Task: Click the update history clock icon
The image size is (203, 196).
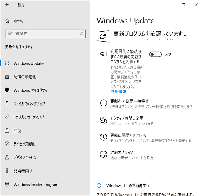Action: coord(103,137)
